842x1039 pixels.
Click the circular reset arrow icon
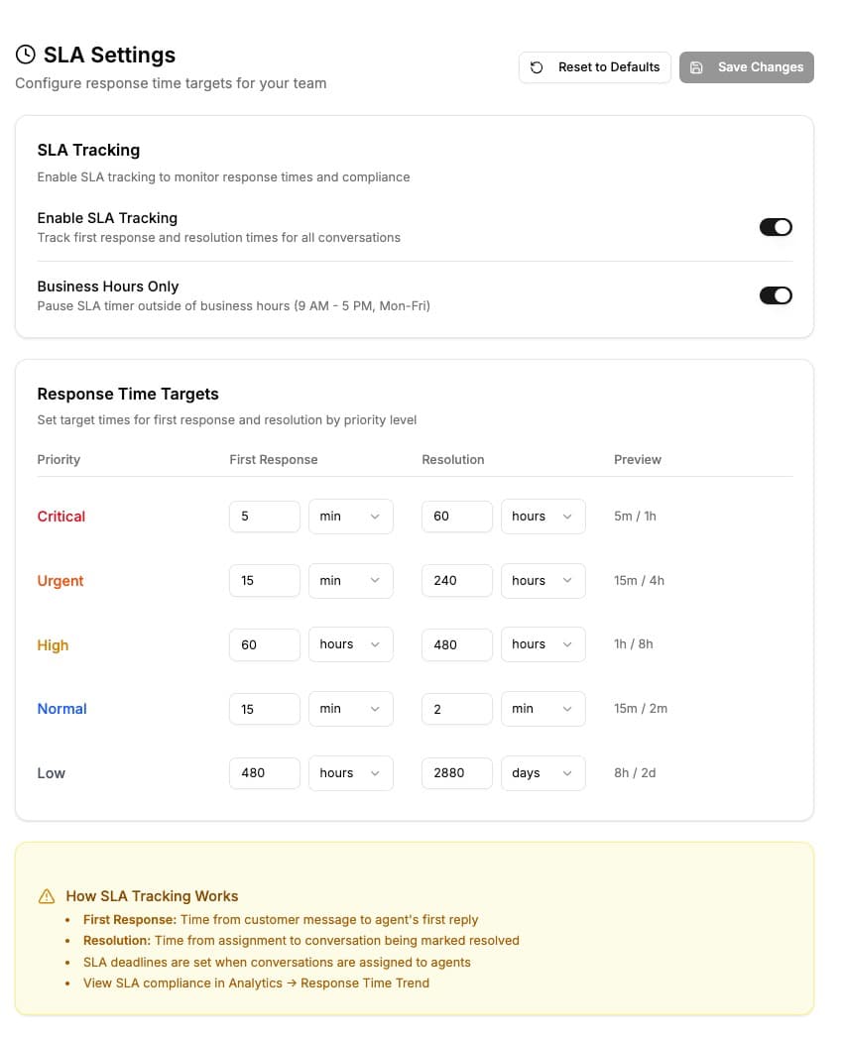click(x=537, y=67)
